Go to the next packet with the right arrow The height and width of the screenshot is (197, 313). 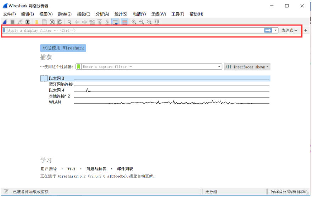click(x=84, y=22)
